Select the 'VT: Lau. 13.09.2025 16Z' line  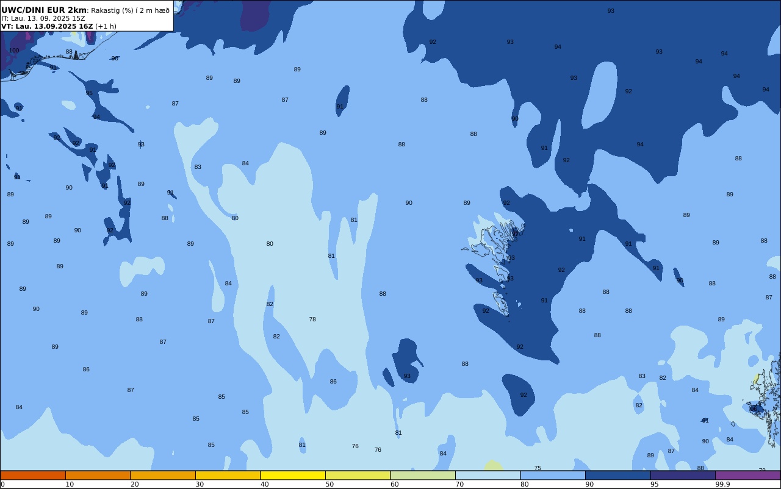[x=47, y=26]
